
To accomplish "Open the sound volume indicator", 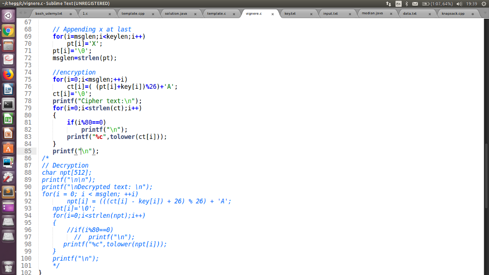I will 458,4.
